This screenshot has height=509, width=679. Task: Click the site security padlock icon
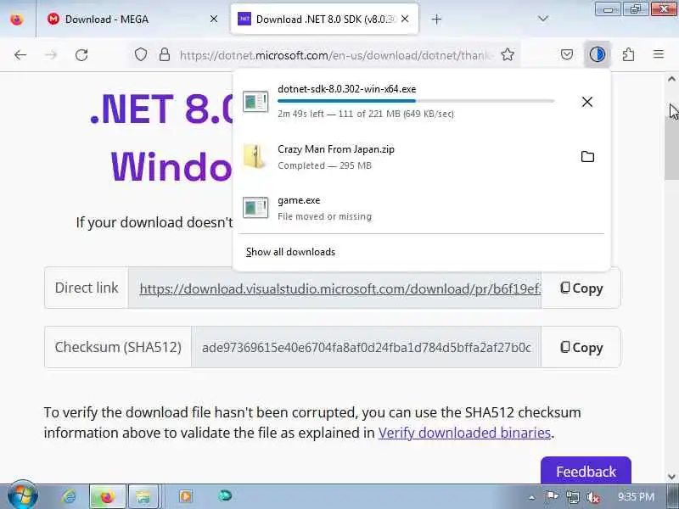[x=165, y=54]
